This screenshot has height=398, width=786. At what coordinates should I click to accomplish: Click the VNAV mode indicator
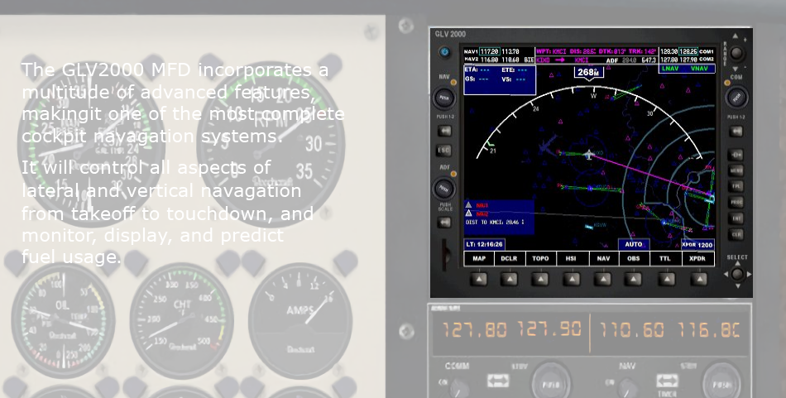coord(699,69)
